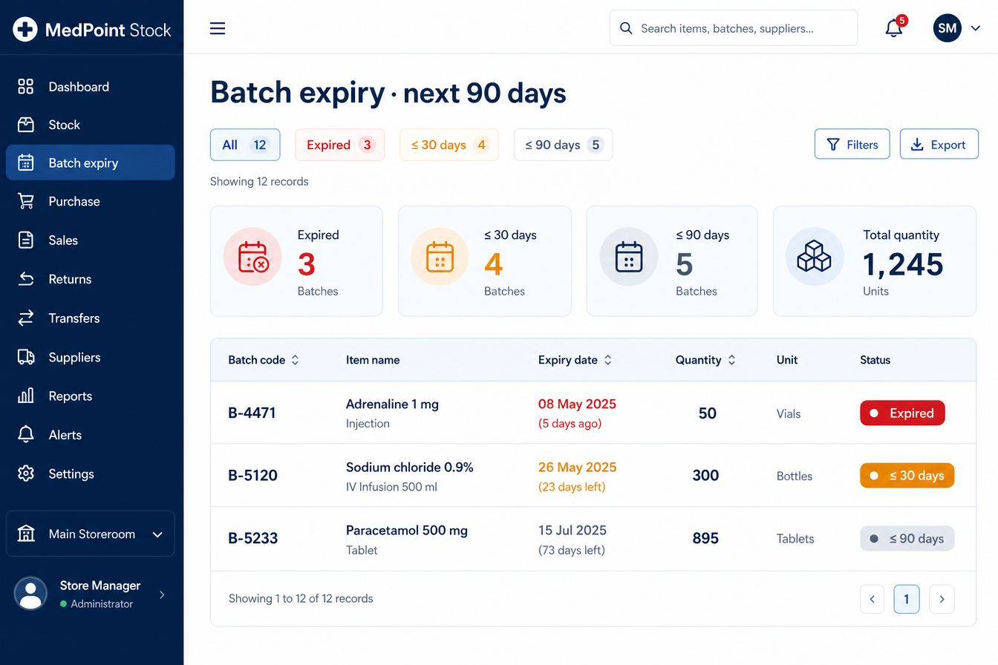Image resolution: width=998 pixels, height=665 pixels.
Task: Select the ≤ 90 days 5 tab
Action: click(563, 145)
